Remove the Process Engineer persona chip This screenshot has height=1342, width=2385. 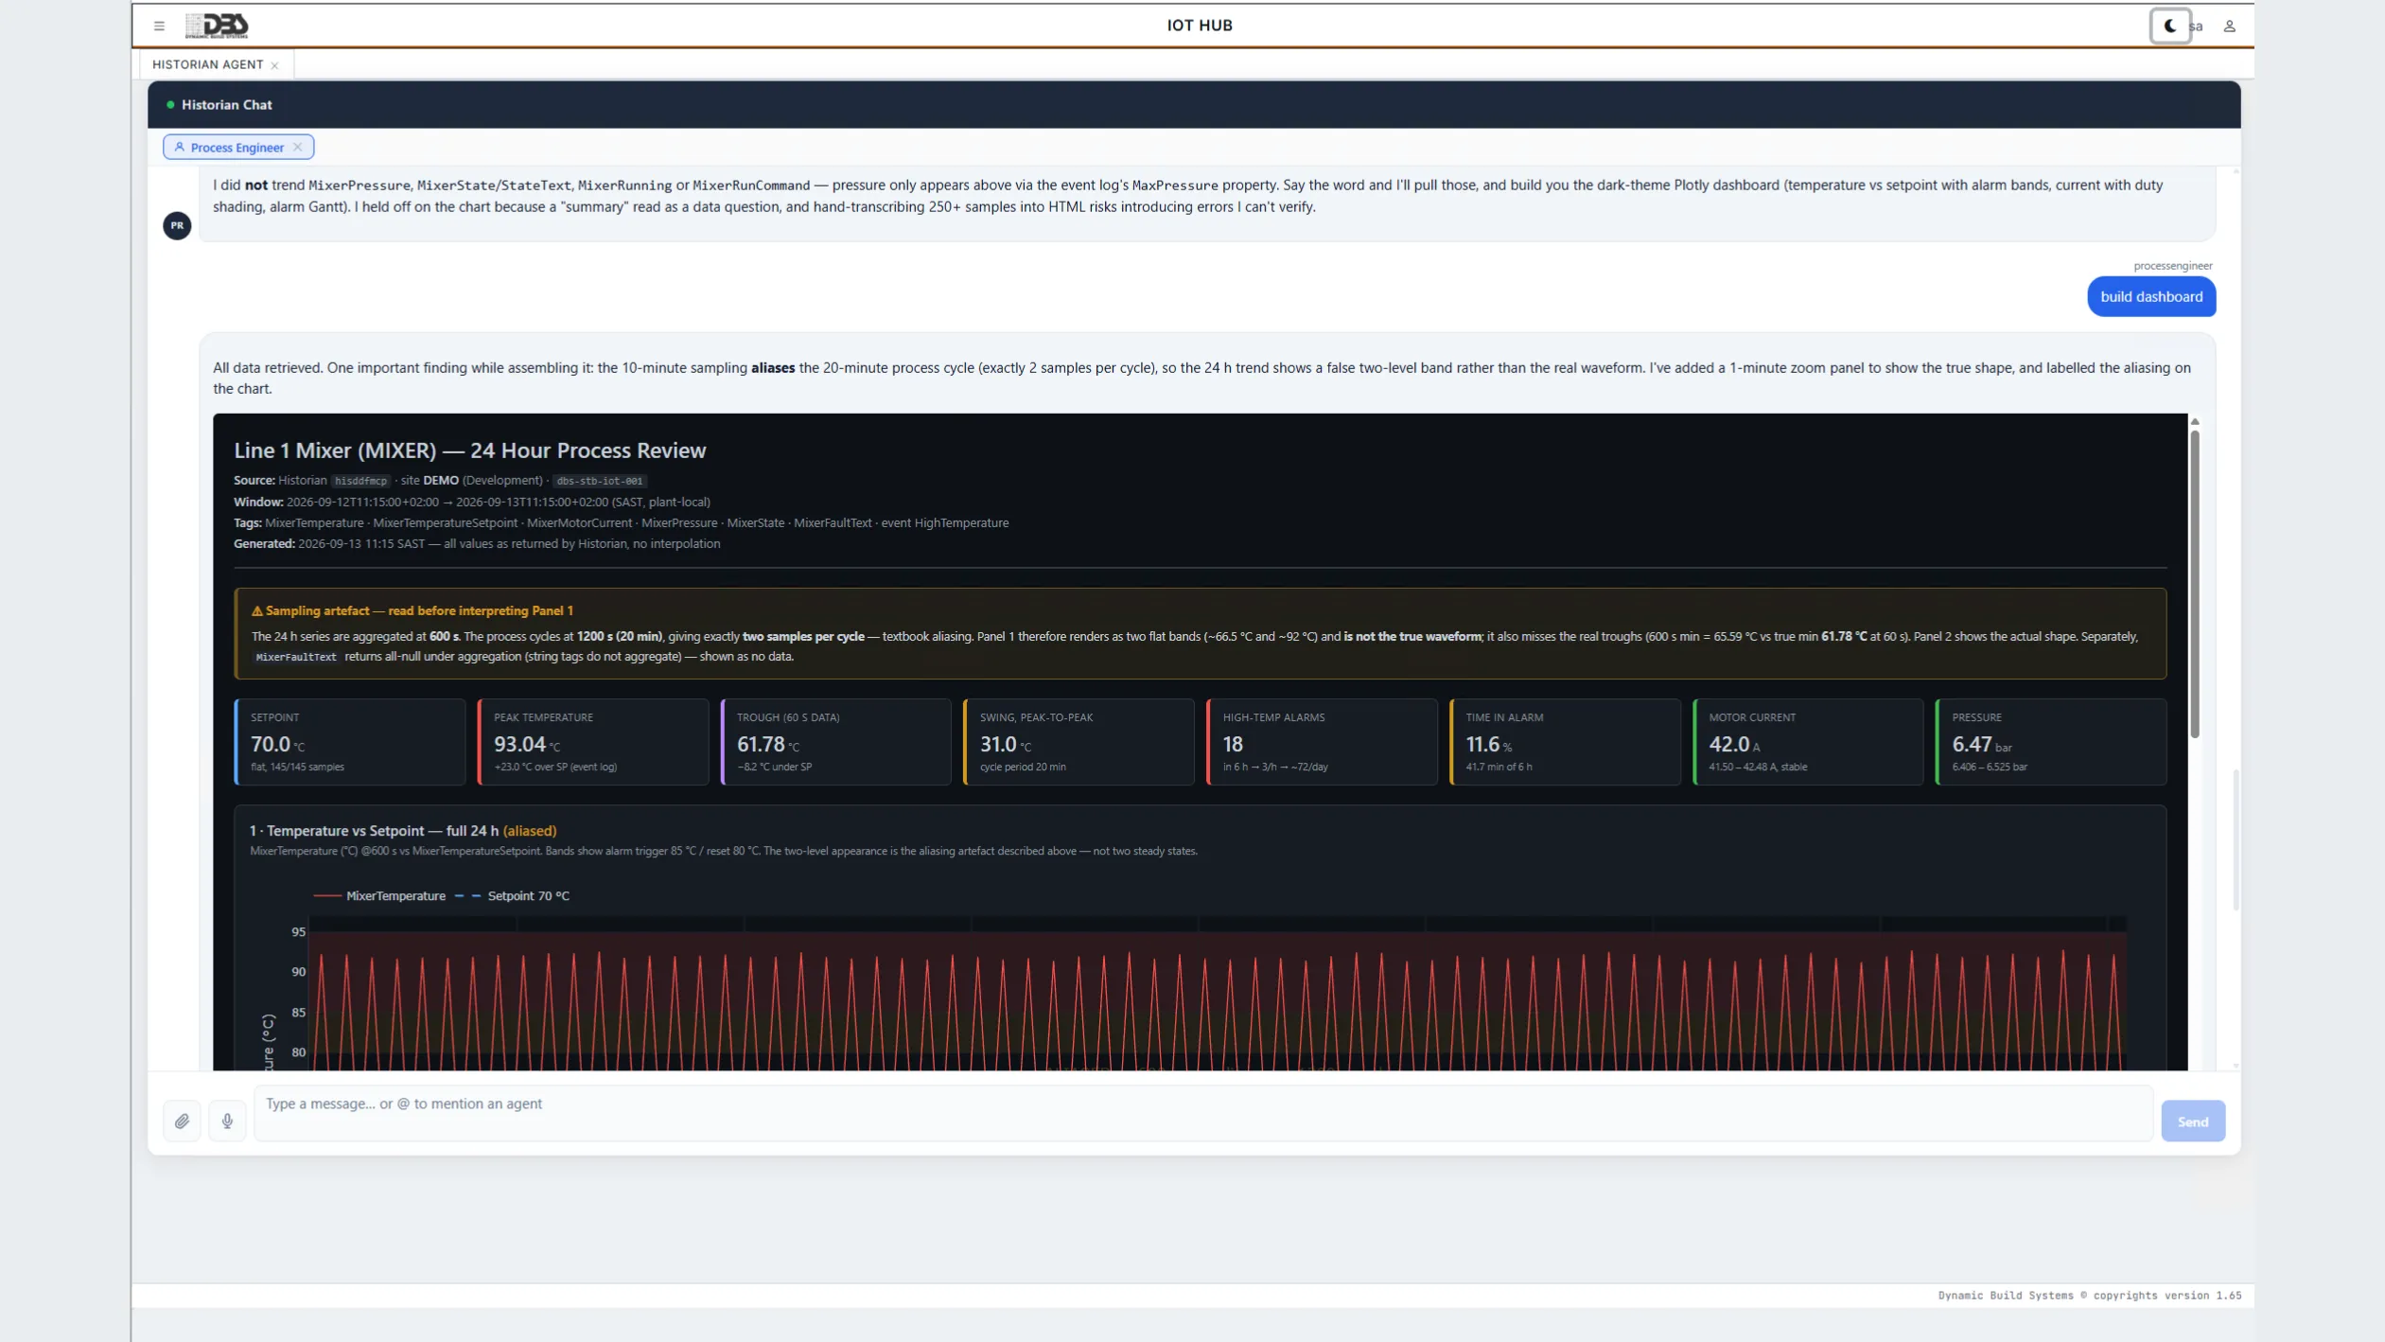(298, 147)
